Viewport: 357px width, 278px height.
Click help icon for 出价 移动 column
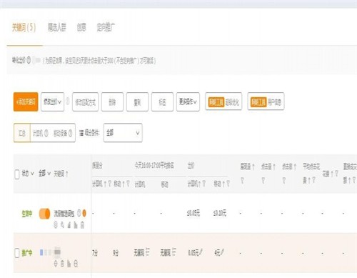(x=228, y=184)
